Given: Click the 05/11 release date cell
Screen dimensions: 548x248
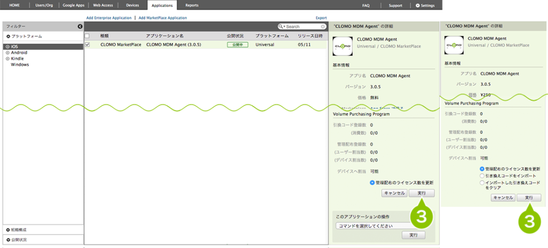Looking at the screenshot, I should tap(303, 45).
